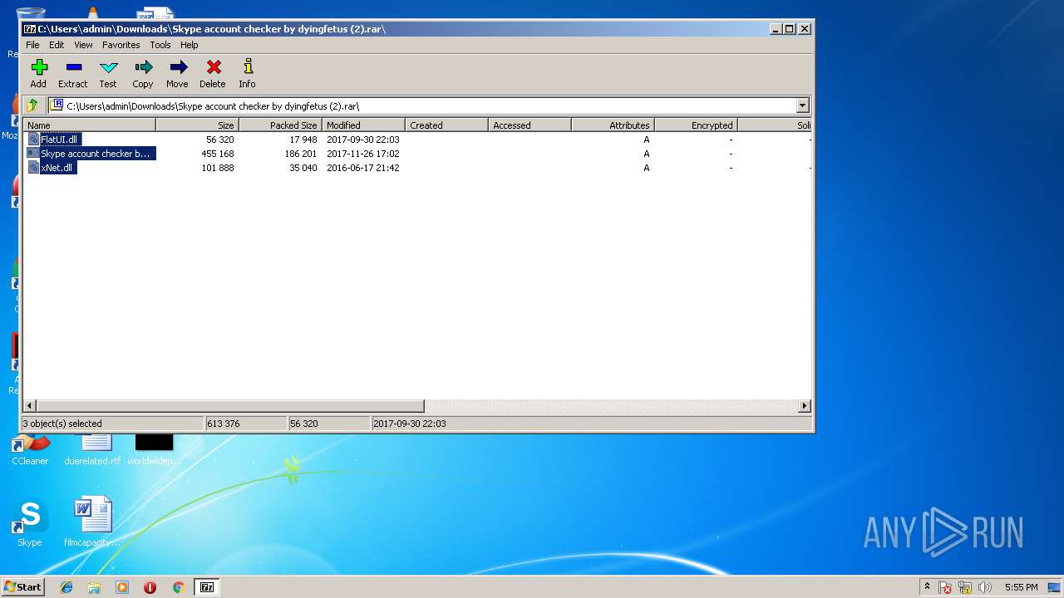Viewport: 1064px width, 598px height.
Task: Sort by the Encrypted column header
Action: point(697,125)
